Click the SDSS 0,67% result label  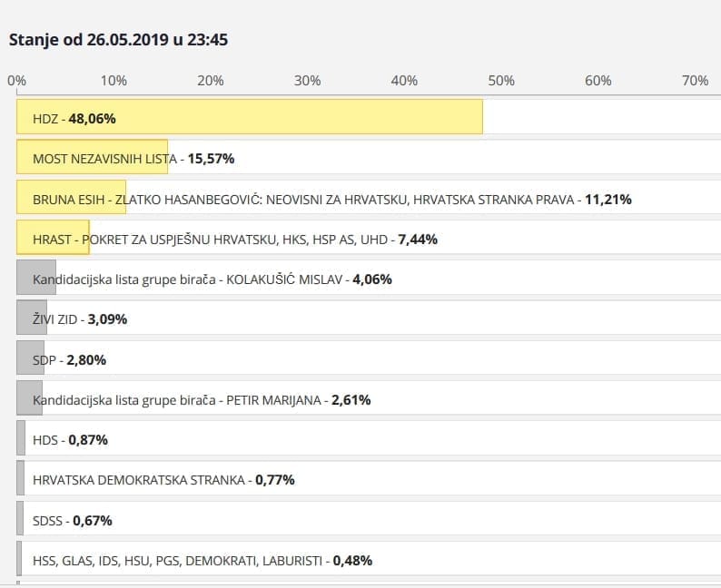click(72, 521)
